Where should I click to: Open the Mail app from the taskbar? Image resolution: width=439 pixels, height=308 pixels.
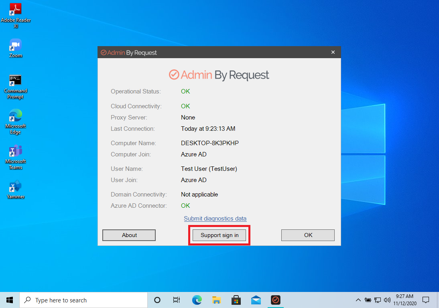(x=256, y=300)
